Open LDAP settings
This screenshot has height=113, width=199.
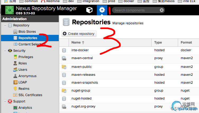[x=22, y=82]
